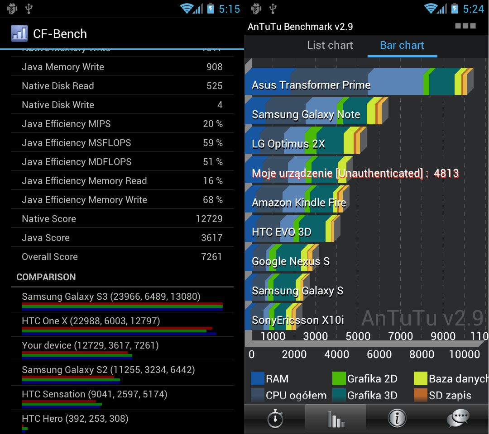This screenshot has height=434, width=489.
Task: Tap the HTC Sensation comparison entry
Action: click(x=122, y=398)
